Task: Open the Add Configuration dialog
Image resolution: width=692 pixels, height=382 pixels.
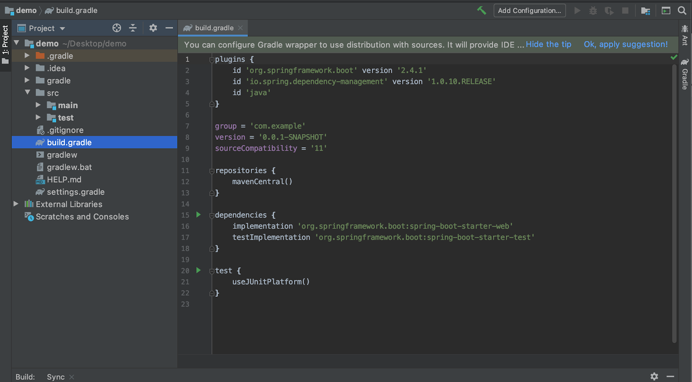Action: click(x=529, y=10)
